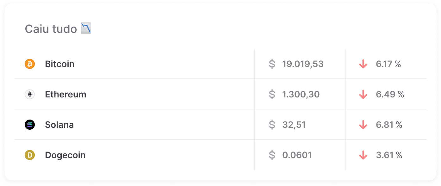Viewport: 441px width, 186px height.
Task: Click the Solana row label
Action: (59, 124)
